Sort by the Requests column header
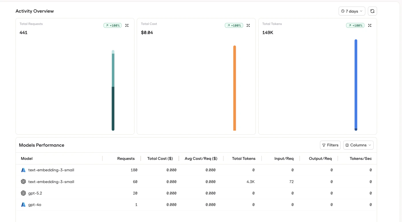The image size is (402, 222). coord(126,159)
